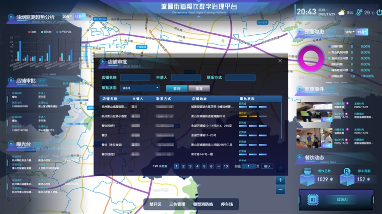Click the address 金湖艺境城11-23号
The height and width of the screenshot is (214, 382).
203,135
